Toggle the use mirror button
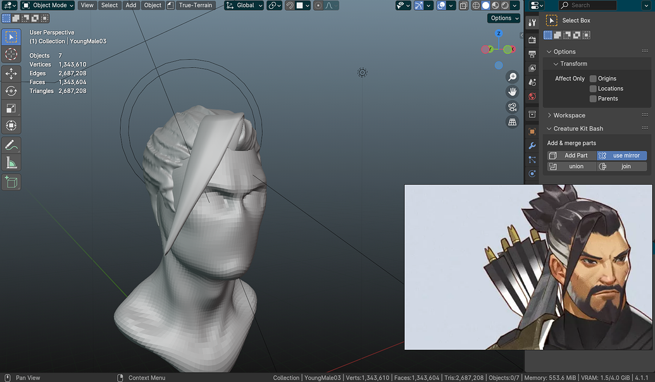655x382 pixels. click(621, 156)
